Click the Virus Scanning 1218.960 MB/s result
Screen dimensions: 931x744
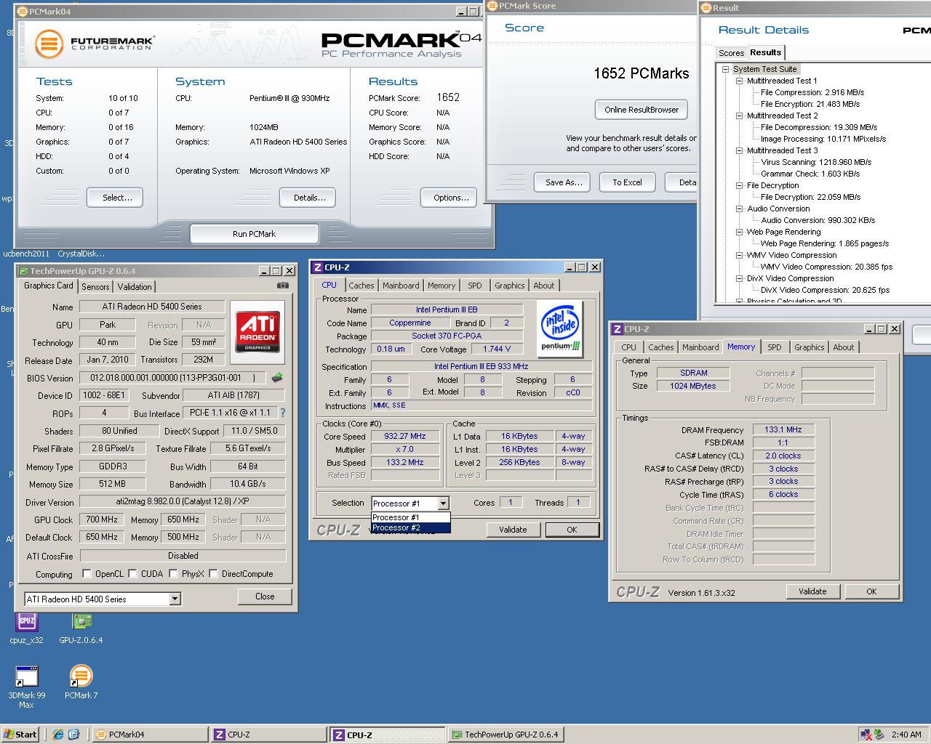click(x=815, y=162)
